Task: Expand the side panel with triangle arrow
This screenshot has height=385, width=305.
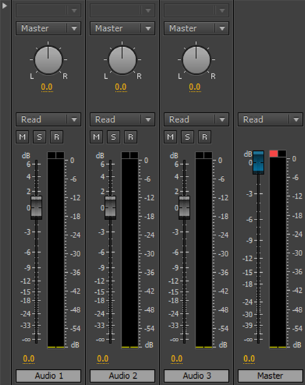Action: click(4, 6)
